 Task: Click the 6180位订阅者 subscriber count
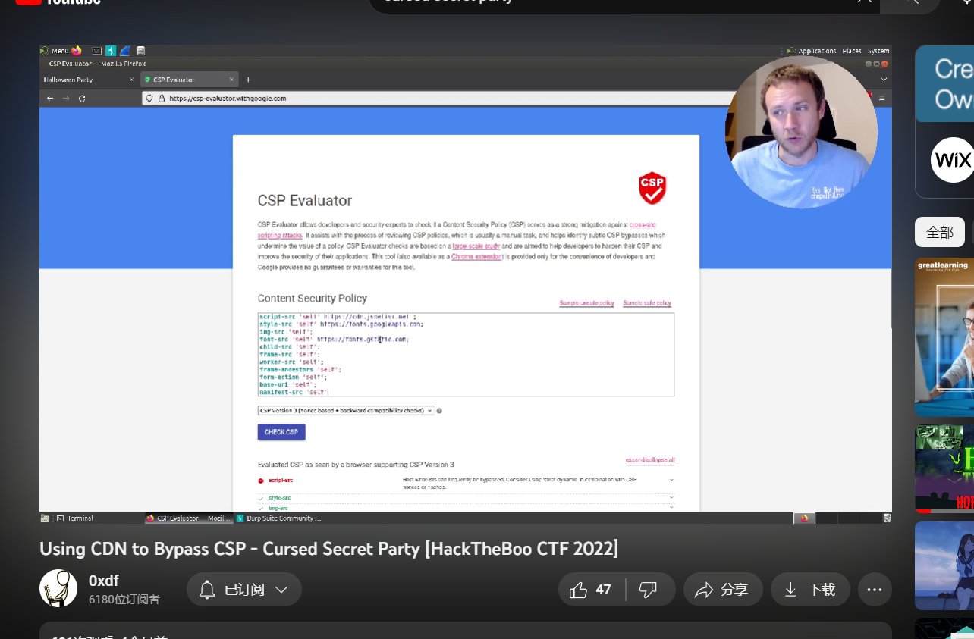124,600
